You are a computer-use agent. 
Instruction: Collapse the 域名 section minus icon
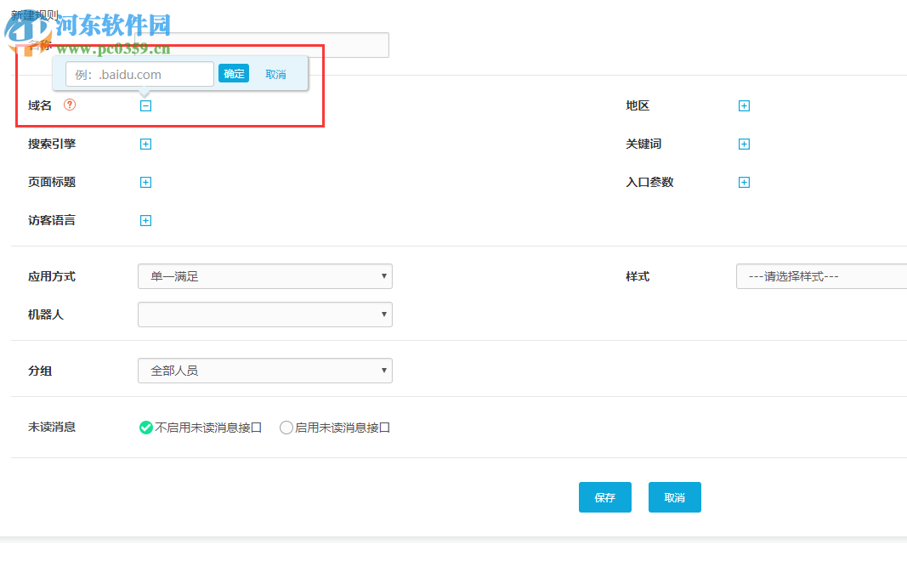[145, 105]
